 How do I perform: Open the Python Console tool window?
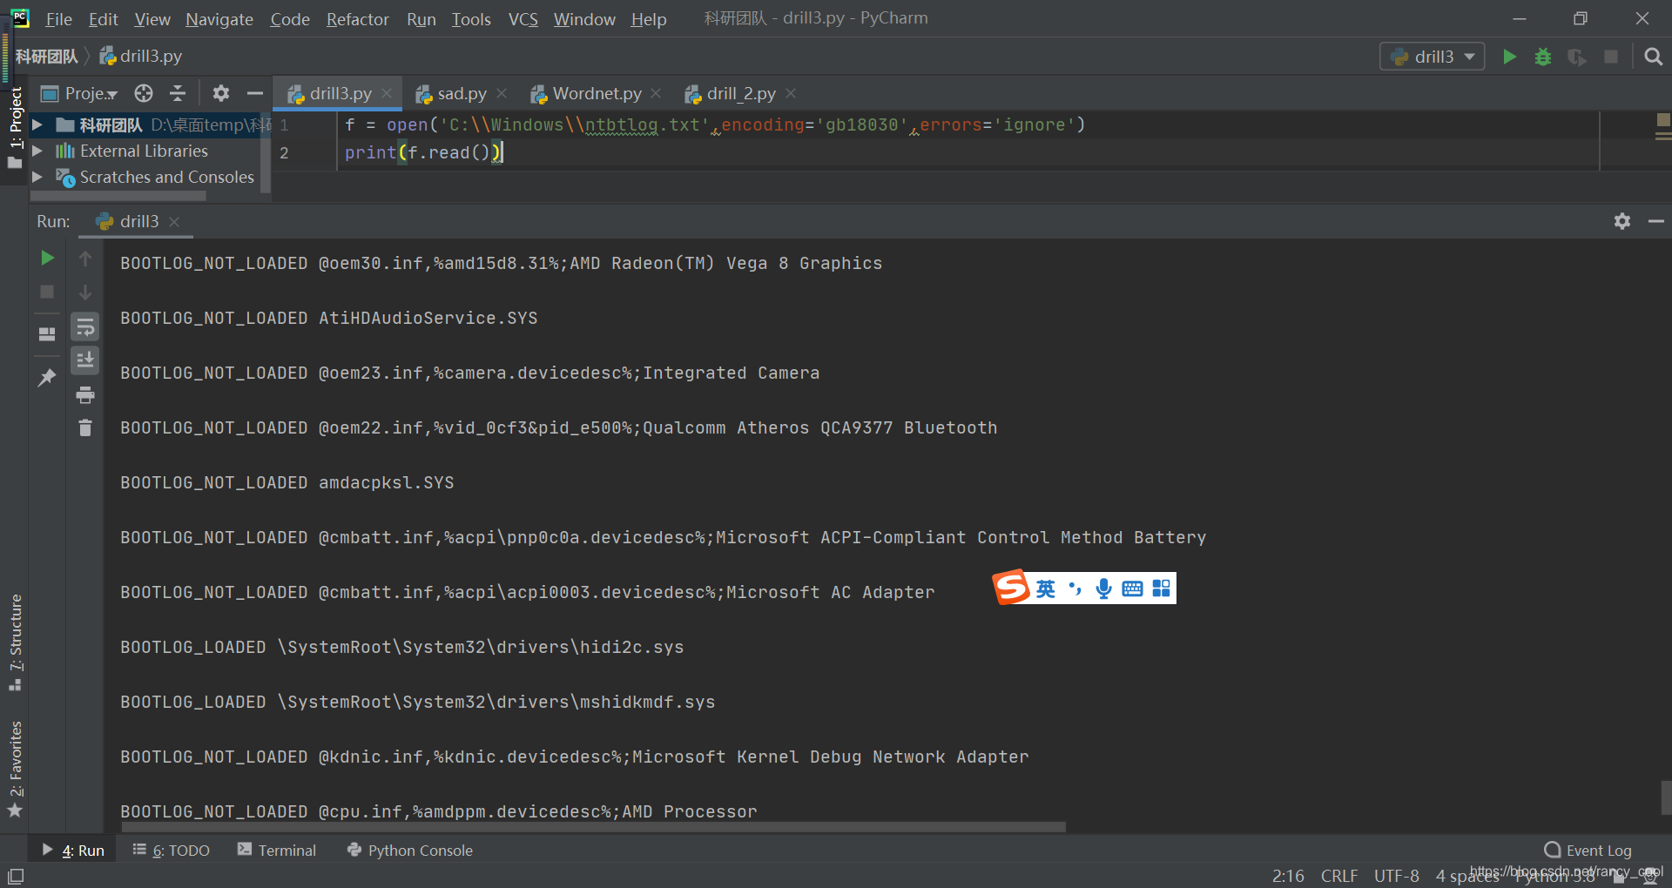[x=409, y=851]
